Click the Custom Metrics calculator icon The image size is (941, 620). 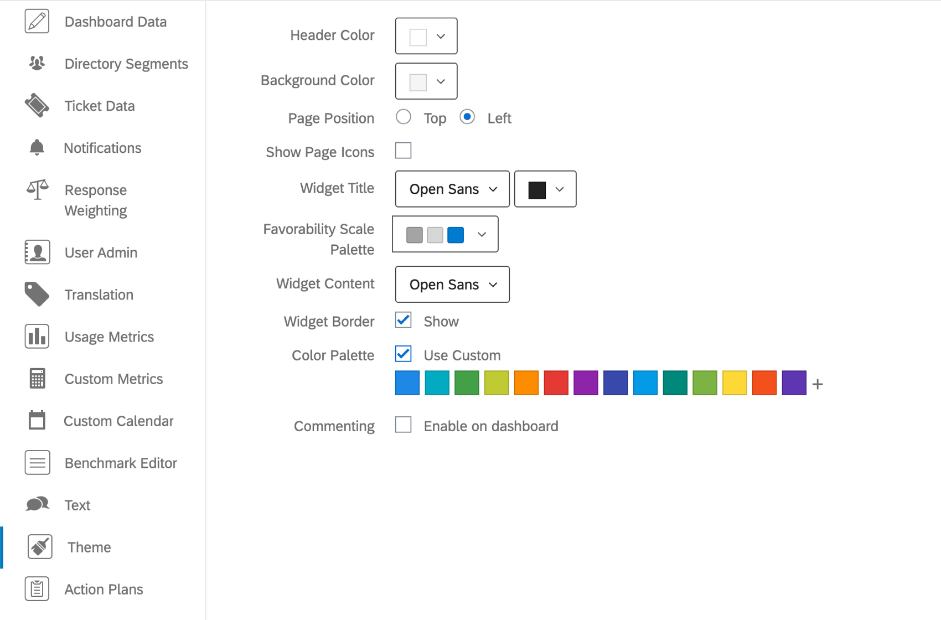pyautogui.click(x=37, y=379)
